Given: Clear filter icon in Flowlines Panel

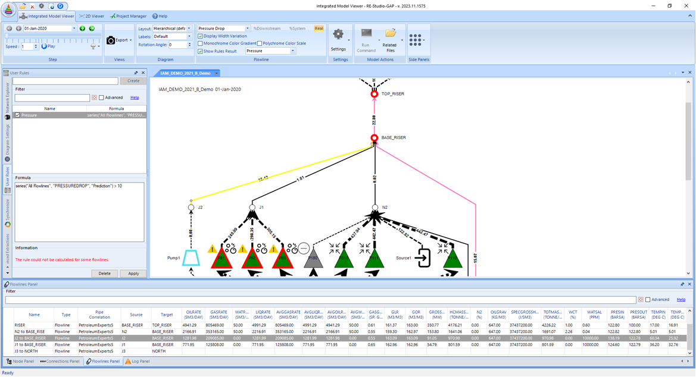Looking at the screenshot, I should click(x=641, y=300).
